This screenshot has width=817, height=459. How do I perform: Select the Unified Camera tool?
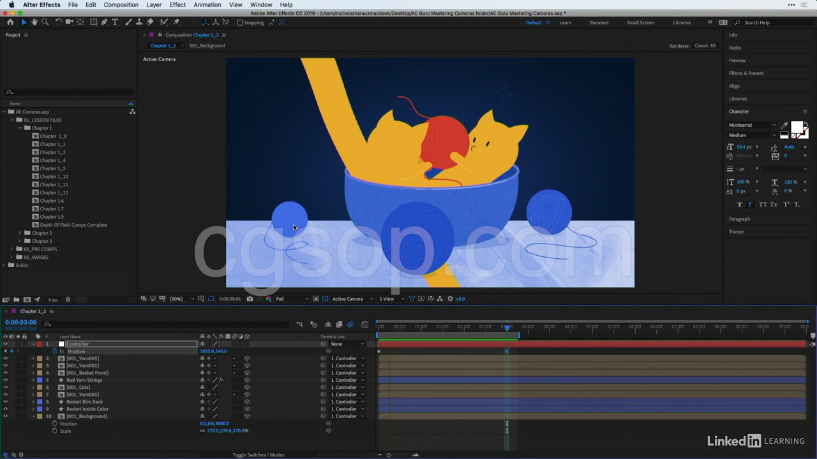click(70, 22)
